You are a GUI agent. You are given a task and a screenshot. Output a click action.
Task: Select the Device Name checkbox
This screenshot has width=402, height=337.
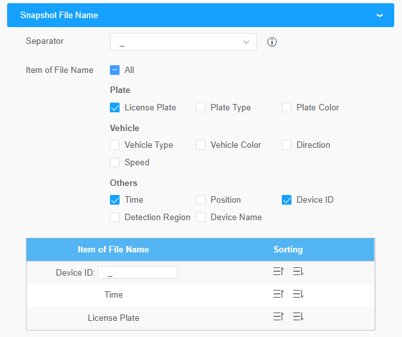click(x=200, y=217)
